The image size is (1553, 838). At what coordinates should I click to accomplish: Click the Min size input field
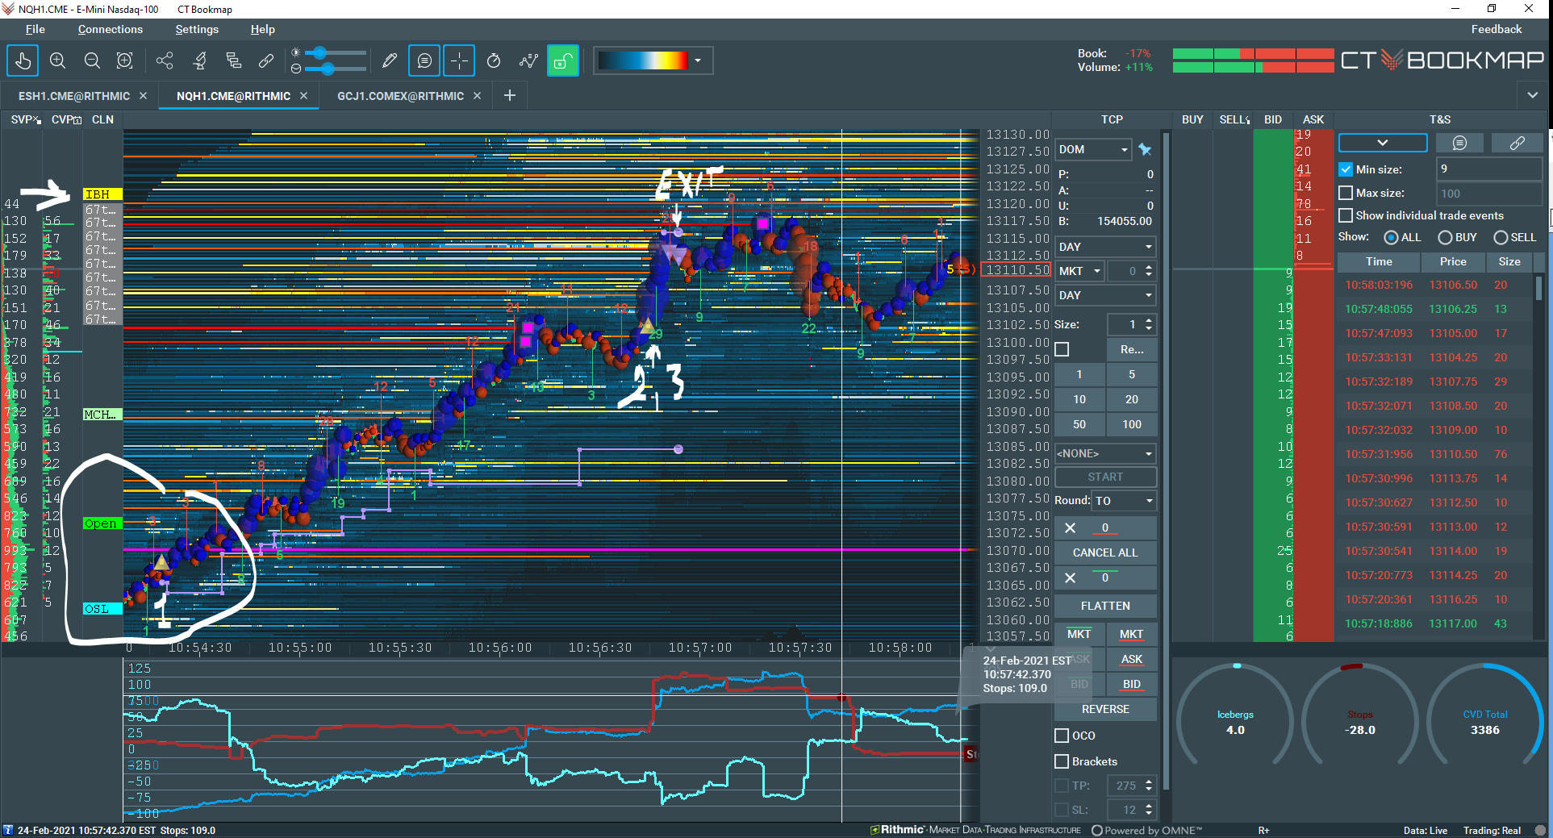[1488, 169]
